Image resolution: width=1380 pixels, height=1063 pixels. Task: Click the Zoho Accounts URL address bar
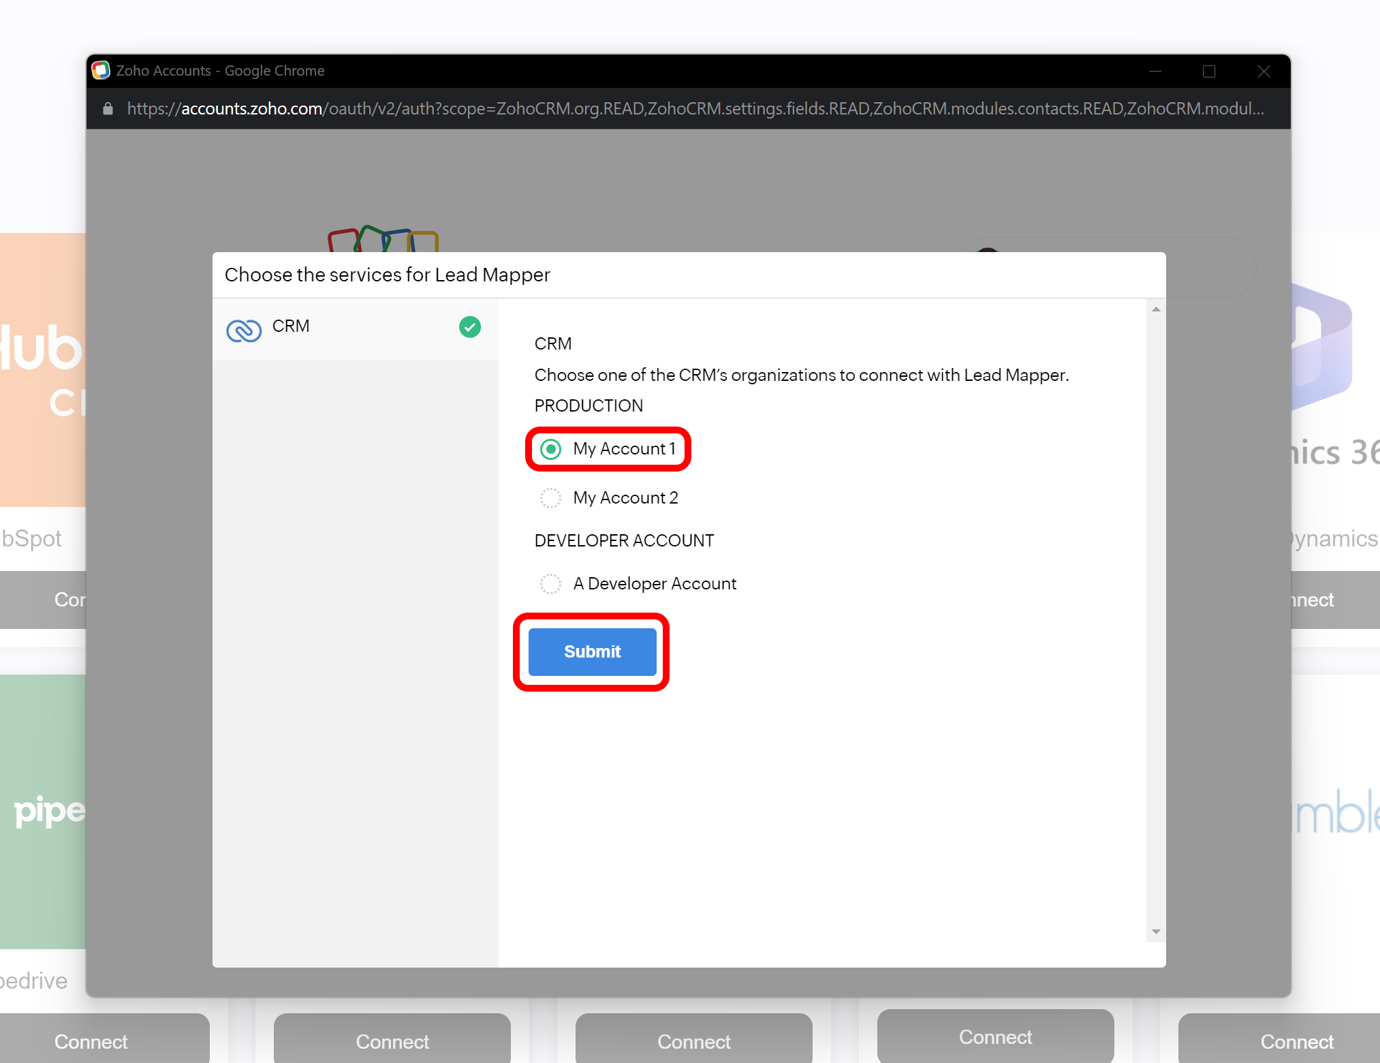coord(695,109)
